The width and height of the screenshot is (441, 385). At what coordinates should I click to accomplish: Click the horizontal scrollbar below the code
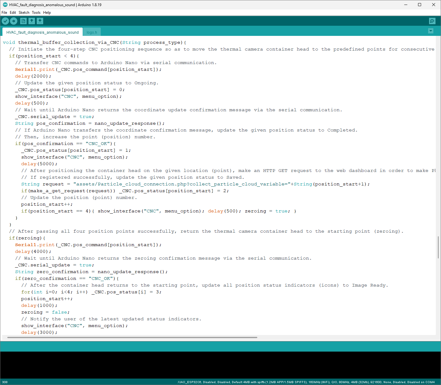point(132,337)
